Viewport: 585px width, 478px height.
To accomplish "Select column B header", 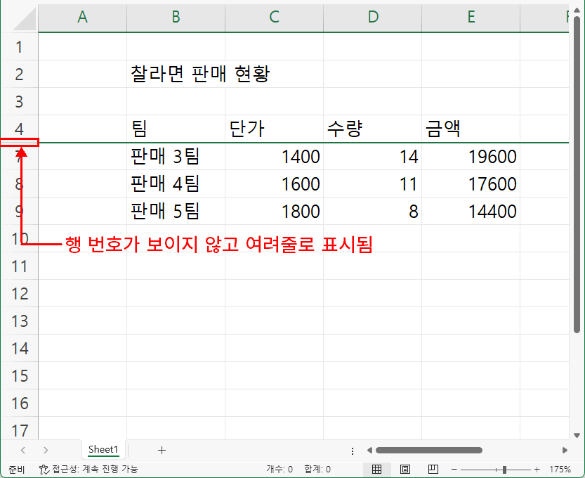I will pos(176,17).
